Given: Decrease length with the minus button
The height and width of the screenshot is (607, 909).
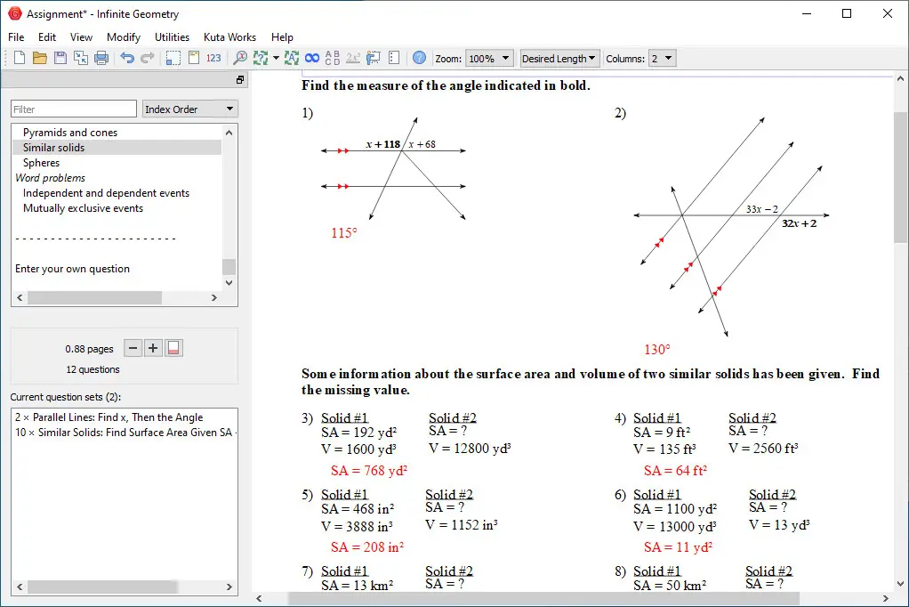Looking at the screenshot, I should coord(133,348).
